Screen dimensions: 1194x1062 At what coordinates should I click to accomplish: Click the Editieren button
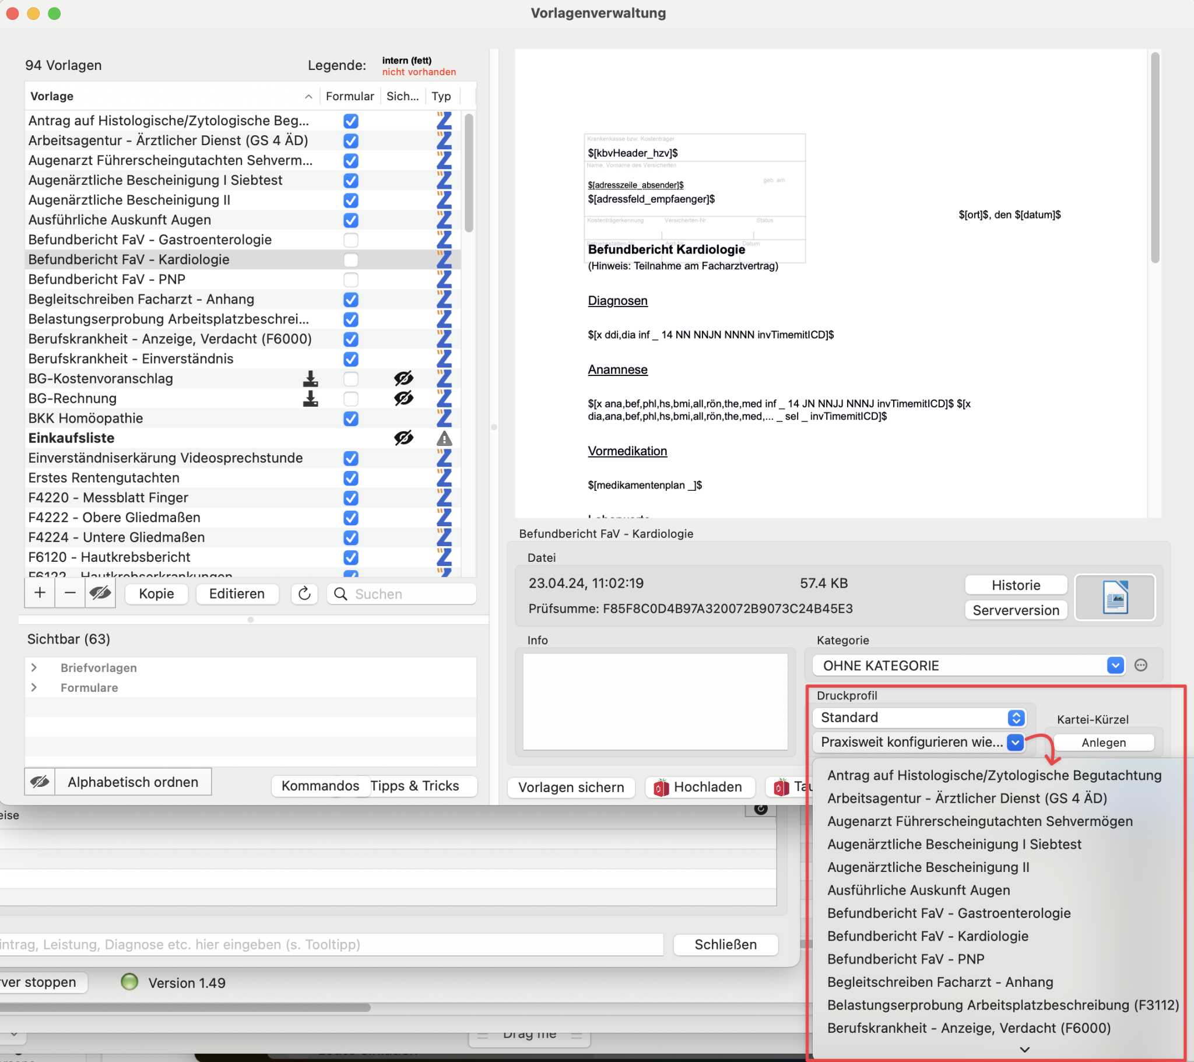(x=237, y=593)
